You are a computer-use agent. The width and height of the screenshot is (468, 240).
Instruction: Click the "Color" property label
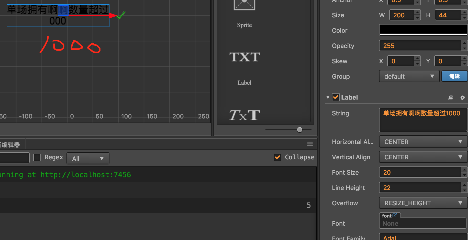[x=340, y=30]
